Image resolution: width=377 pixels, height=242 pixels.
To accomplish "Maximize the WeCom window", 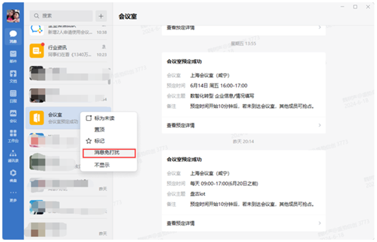I will 355,7.
